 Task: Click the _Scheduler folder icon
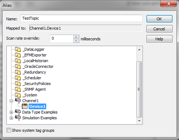pos(18,78)
